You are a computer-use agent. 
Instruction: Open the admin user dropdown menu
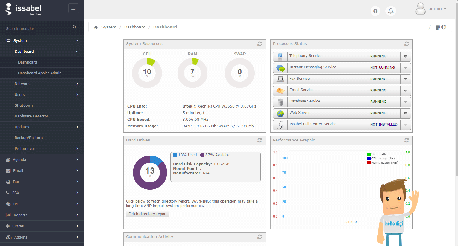438,9
